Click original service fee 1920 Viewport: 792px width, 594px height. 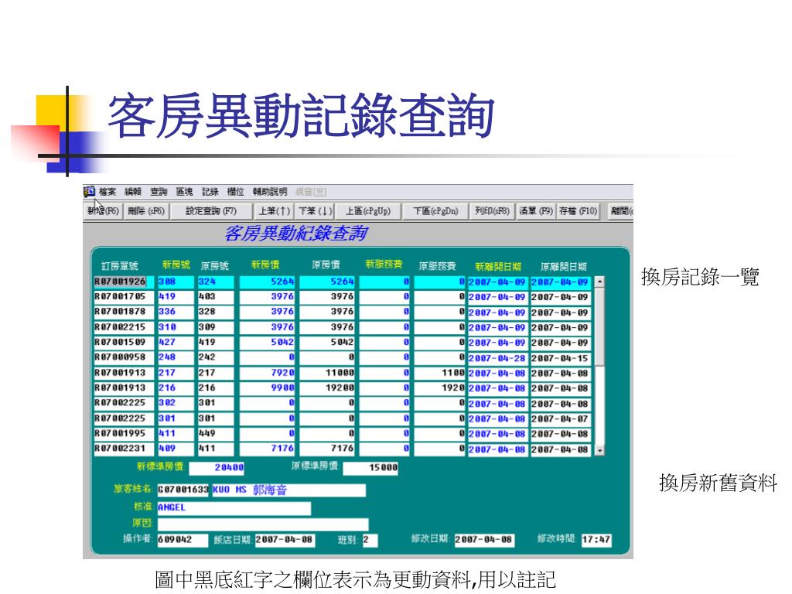point(439,388)
